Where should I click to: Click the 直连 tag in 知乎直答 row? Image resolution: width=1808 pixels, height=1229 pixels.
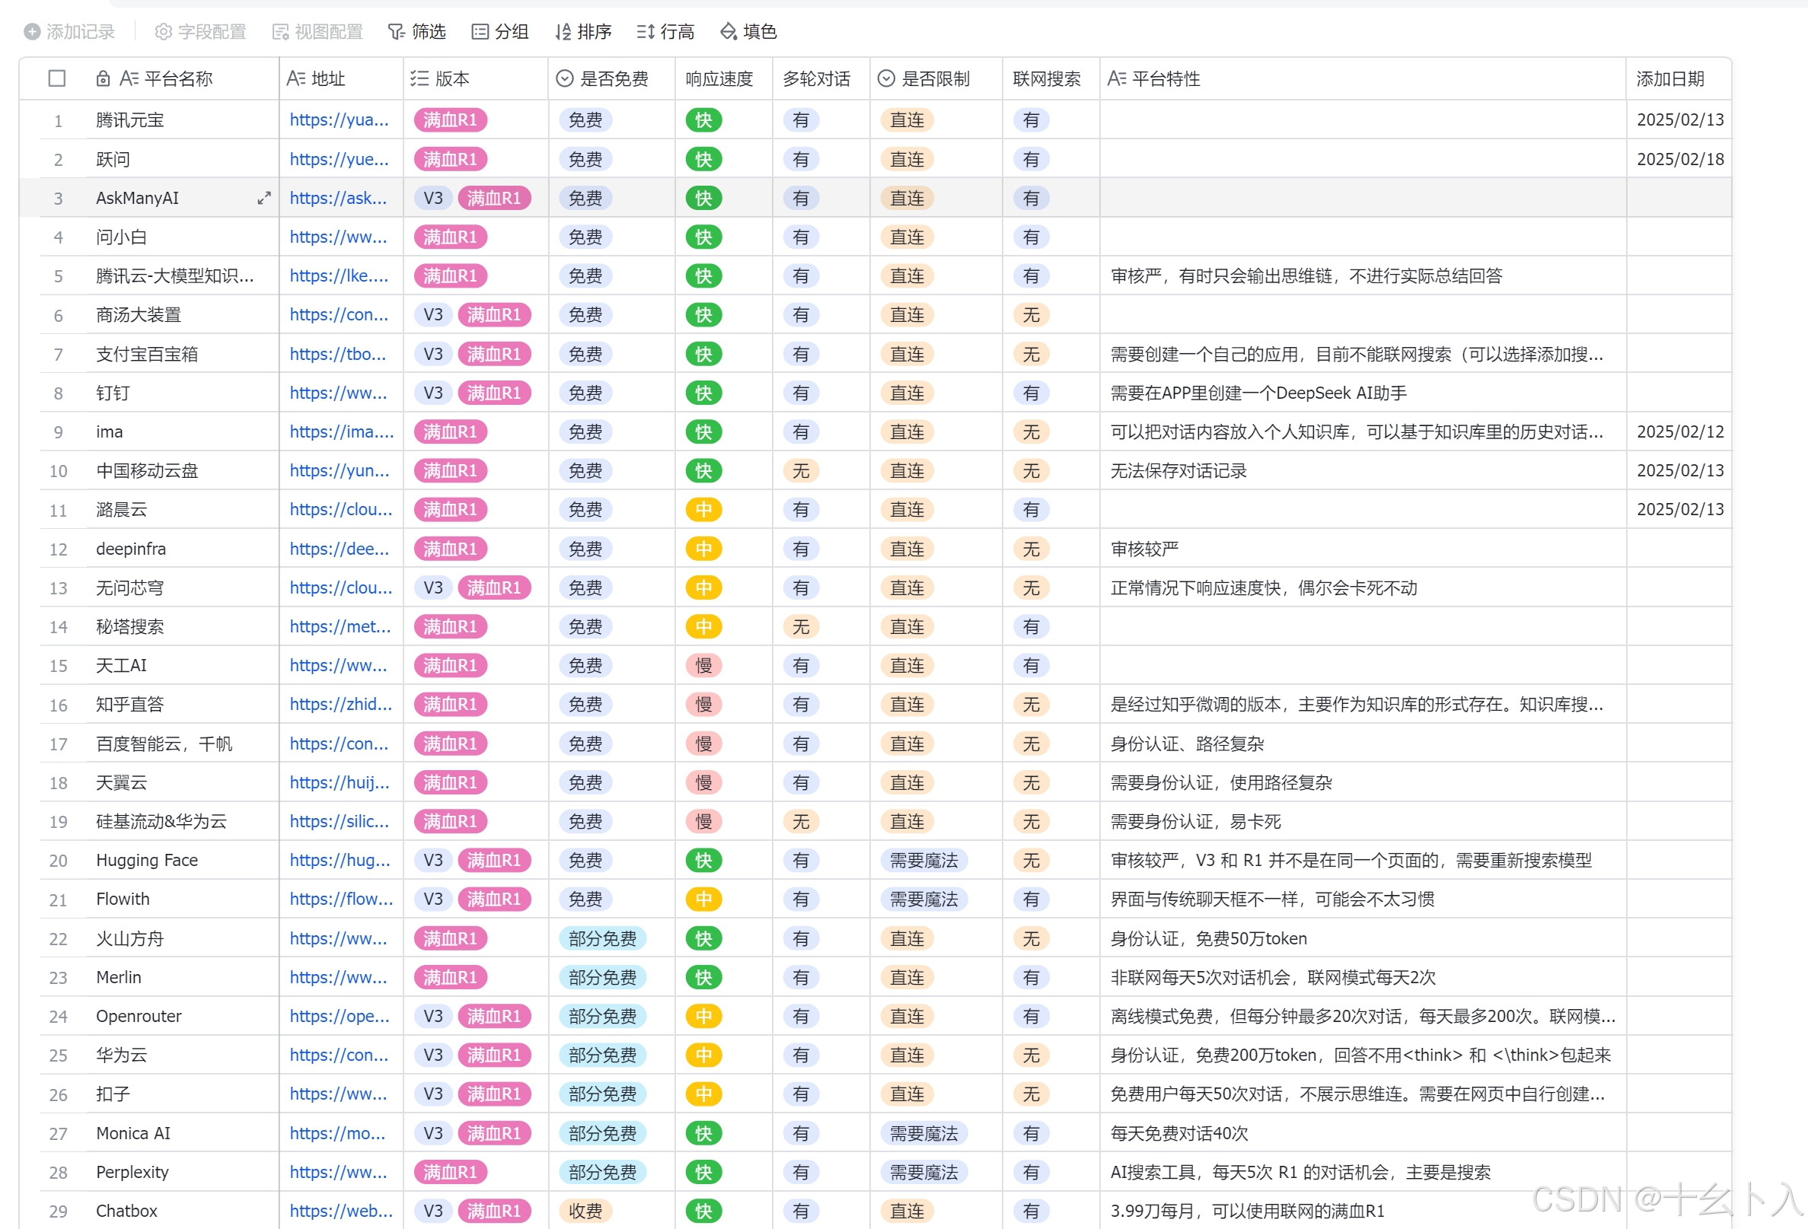(x=907, y=705)
